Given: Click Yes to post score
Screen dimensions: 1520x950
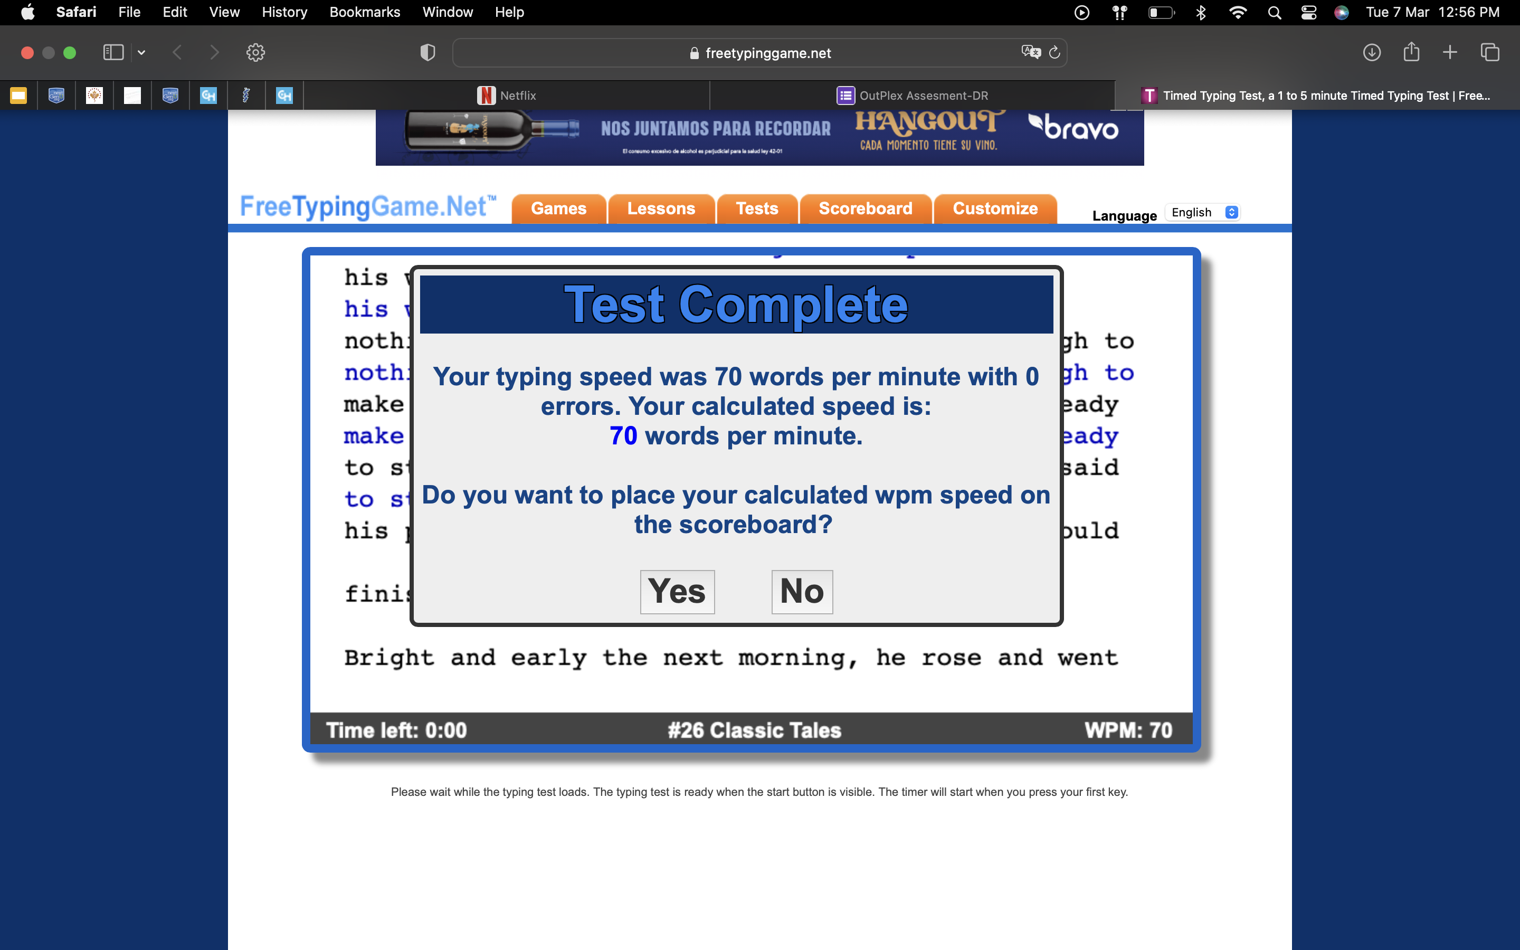Looking at the screenshot, I should pyautogui.click(x=677, y=591).
